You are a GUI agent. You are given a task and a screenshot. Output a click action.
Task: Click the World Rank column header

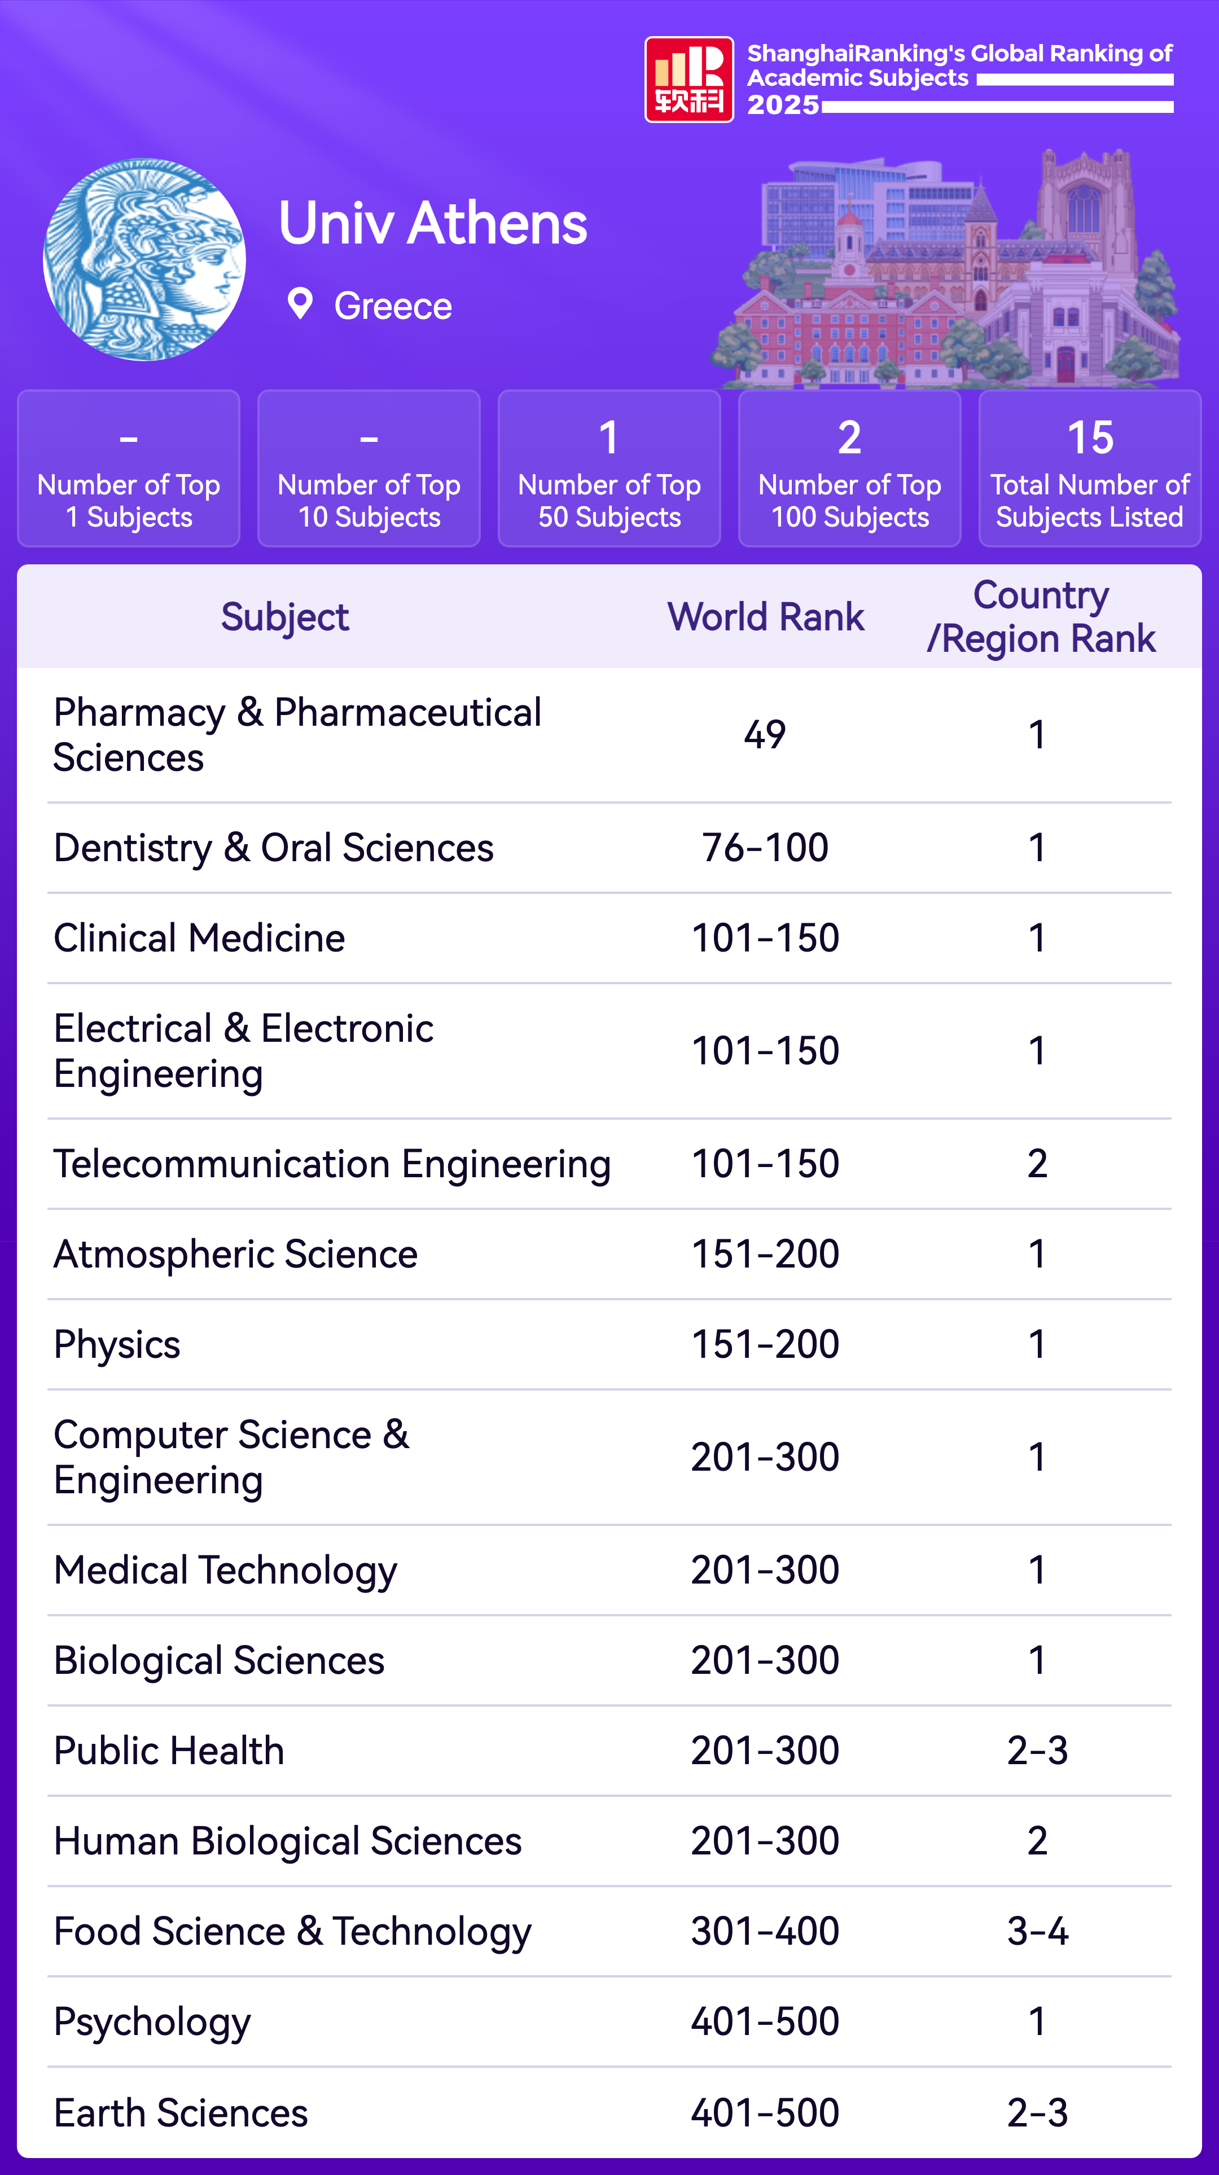(765, 617)
